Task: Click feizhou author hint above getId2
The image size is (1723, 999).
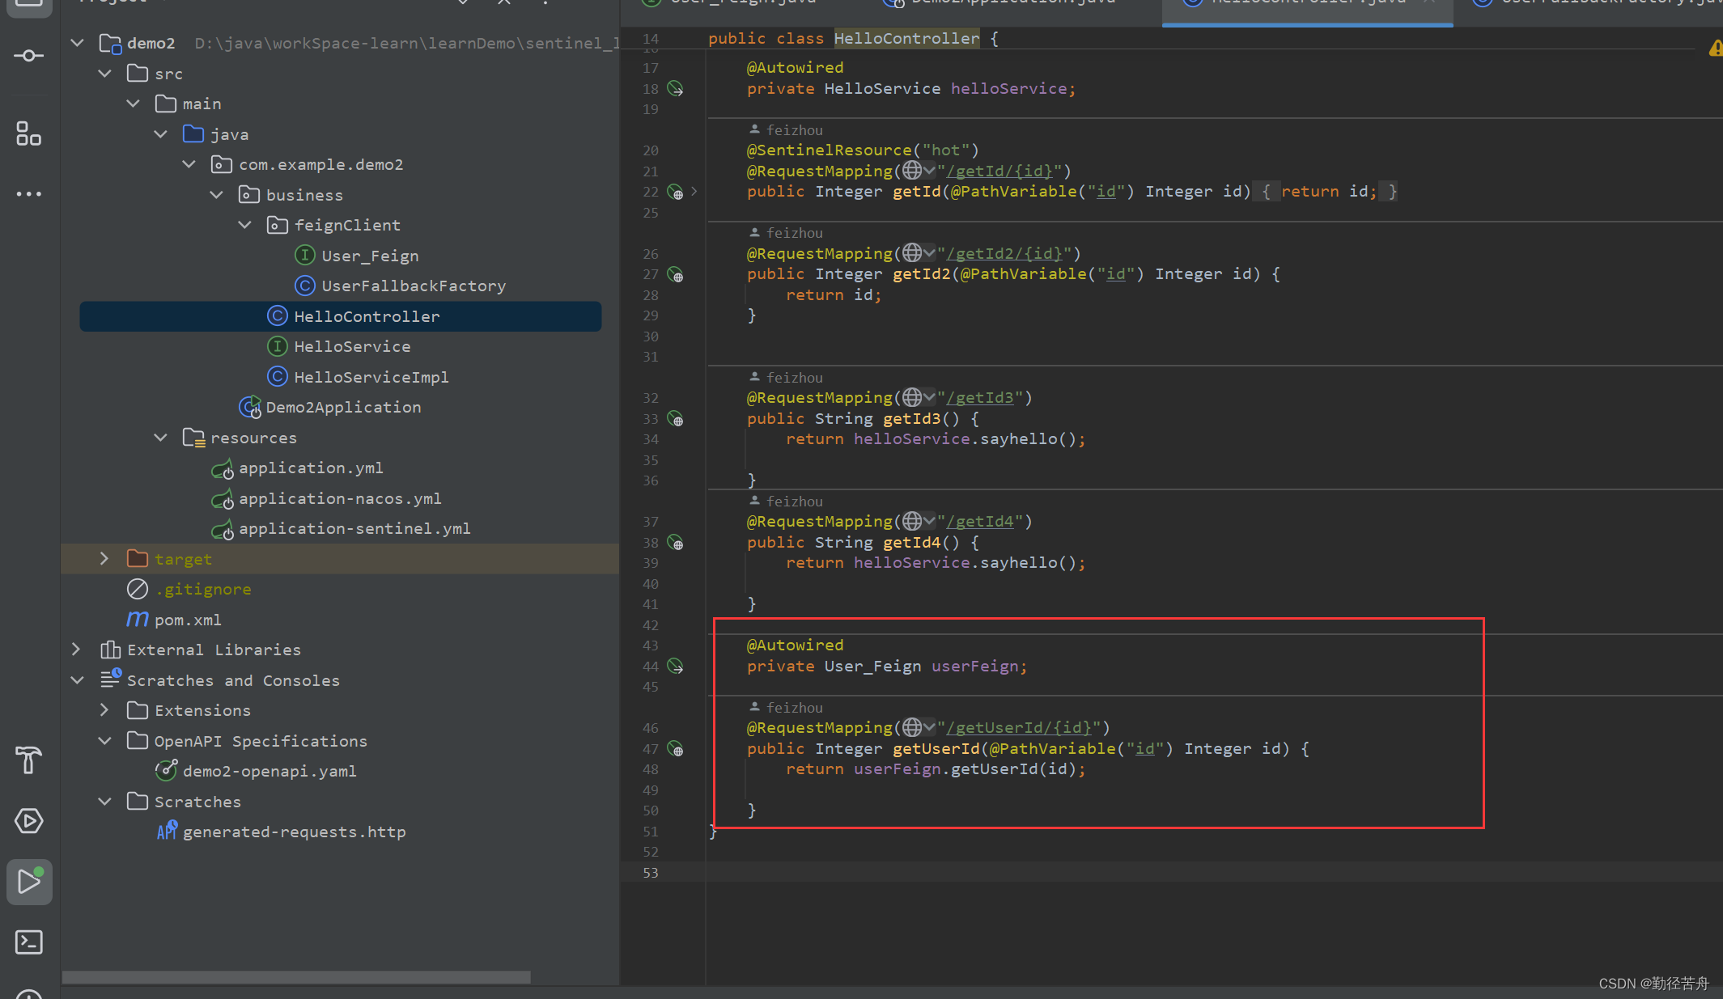Action: [793, 233]
